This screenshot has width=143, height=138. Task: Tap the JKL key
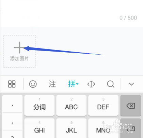tap(71, 128)
